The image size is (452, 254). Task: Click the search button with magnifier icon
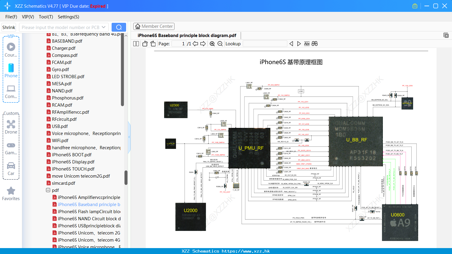tap(119, 27)
